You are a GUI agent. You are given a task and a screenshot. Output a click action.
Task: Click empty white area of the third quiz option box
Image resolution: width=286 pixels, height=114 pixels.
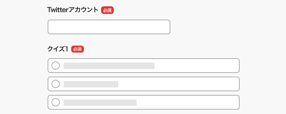(188, 102)
